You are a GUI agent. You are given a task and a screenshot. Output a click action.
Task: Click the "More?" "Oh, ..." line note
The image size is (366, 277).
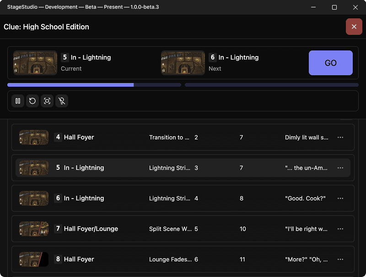pyautogui.click(x=306, y=259)
